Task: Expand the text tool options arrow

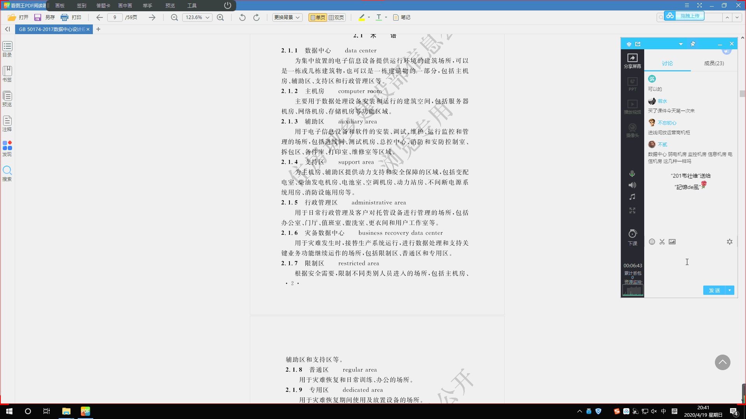Action: coord(386,17)
